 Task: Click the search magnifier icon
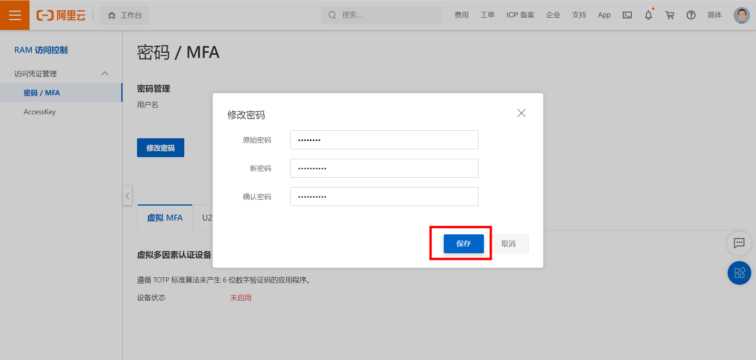[332, 15]
